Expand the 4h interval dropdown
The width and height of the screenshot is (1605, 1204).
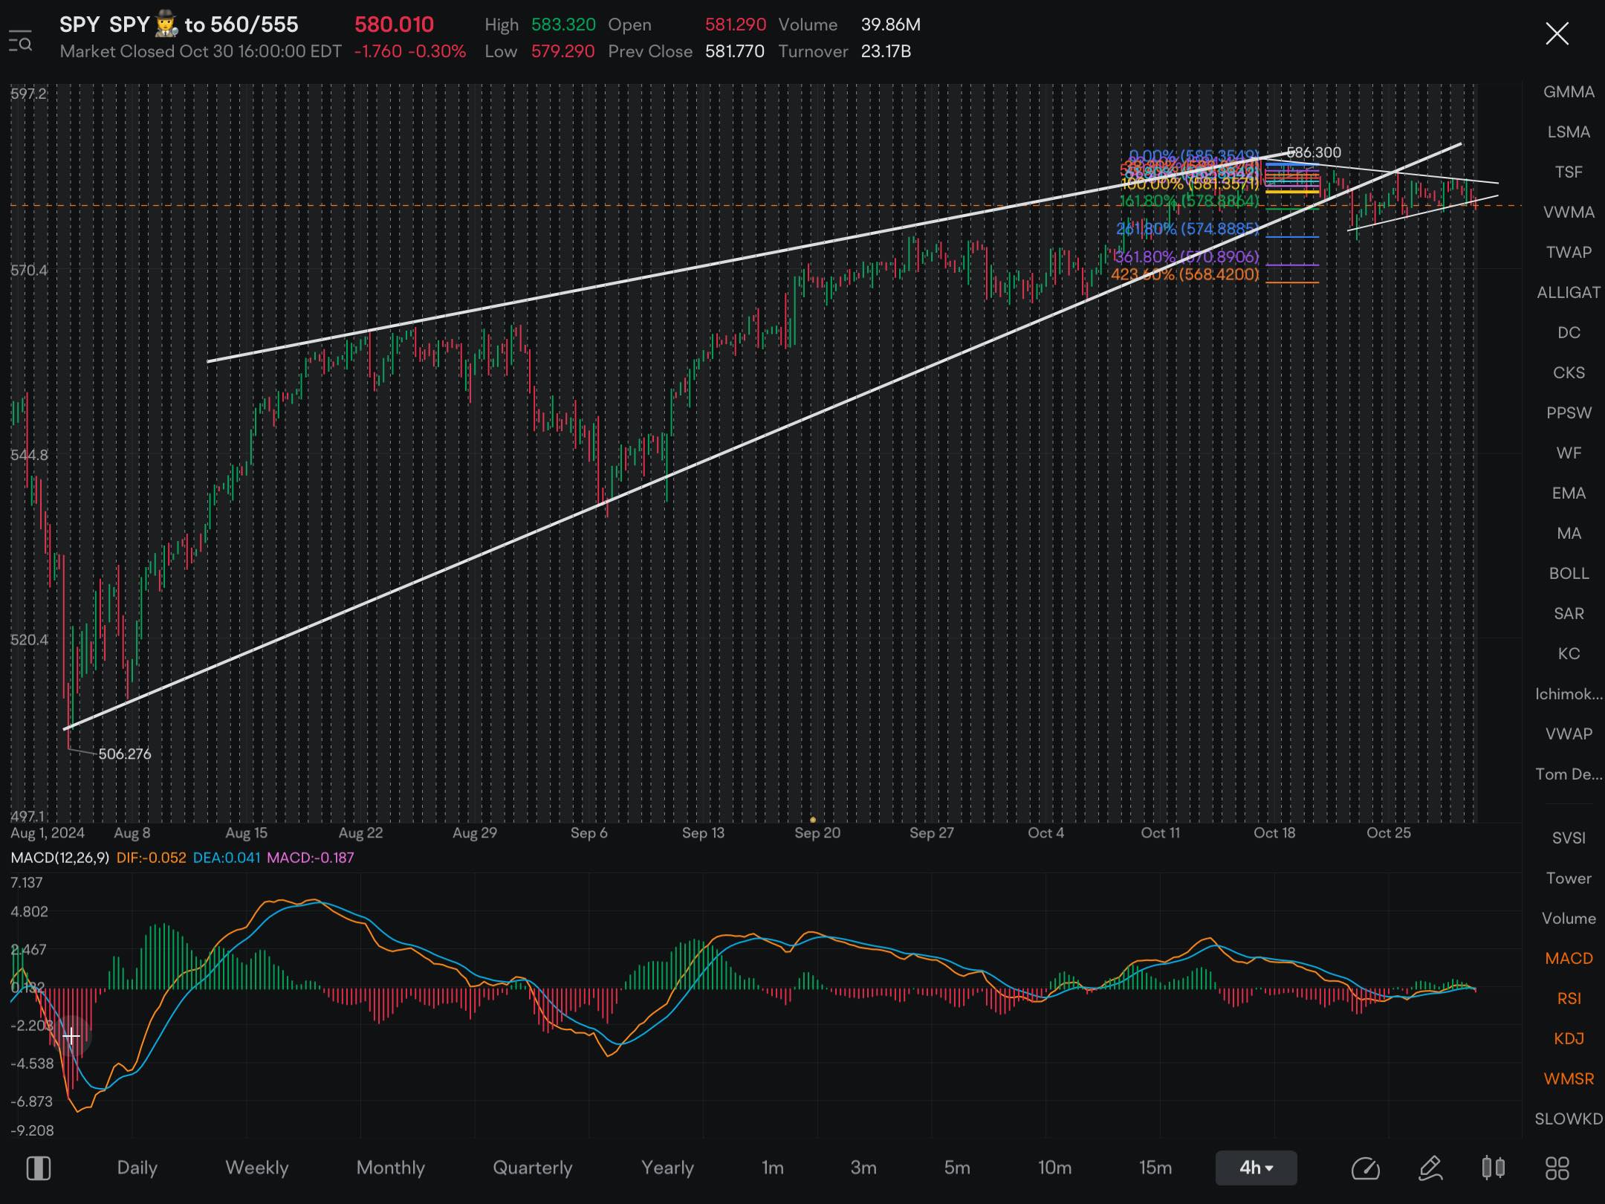click(x=1256, y=1168)
